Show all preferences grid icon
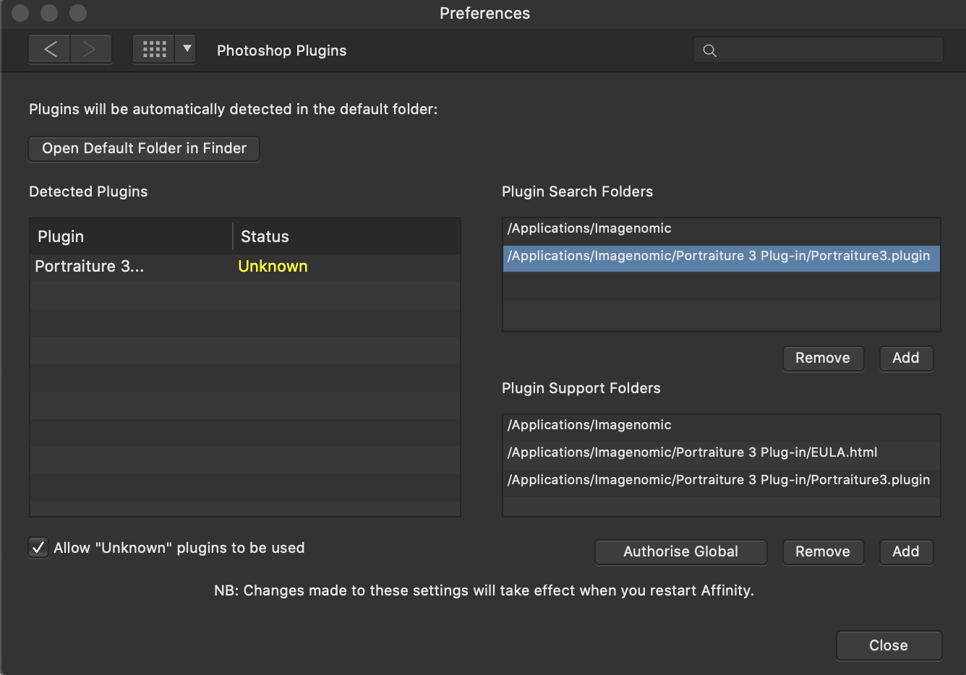 pos(154,49)
